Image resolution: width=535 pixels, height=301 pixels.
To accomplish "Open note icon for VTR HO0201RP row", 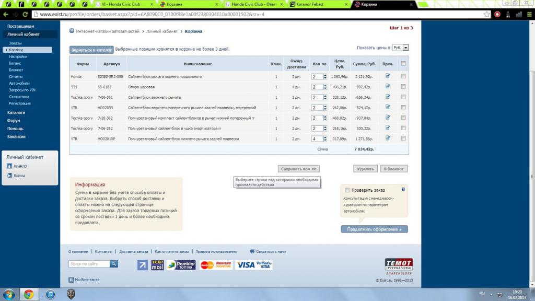I will click(388, 138).
